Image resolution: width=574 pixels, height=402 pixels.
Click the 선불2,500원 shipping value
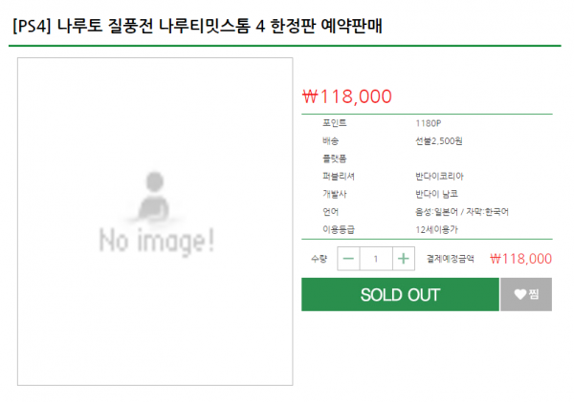point(439,140)
